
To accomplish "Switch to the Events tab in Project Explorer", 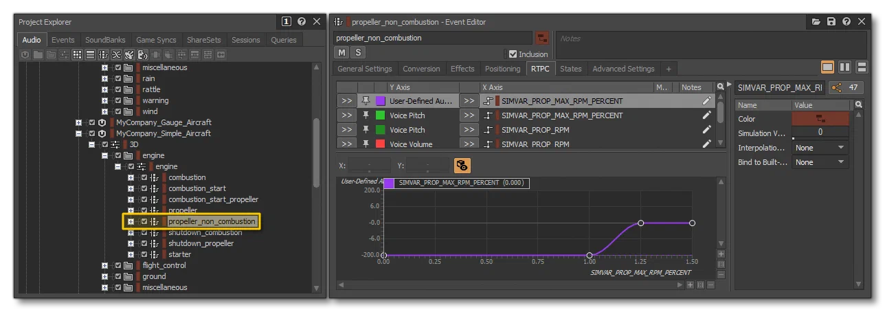I will [63, 40].
